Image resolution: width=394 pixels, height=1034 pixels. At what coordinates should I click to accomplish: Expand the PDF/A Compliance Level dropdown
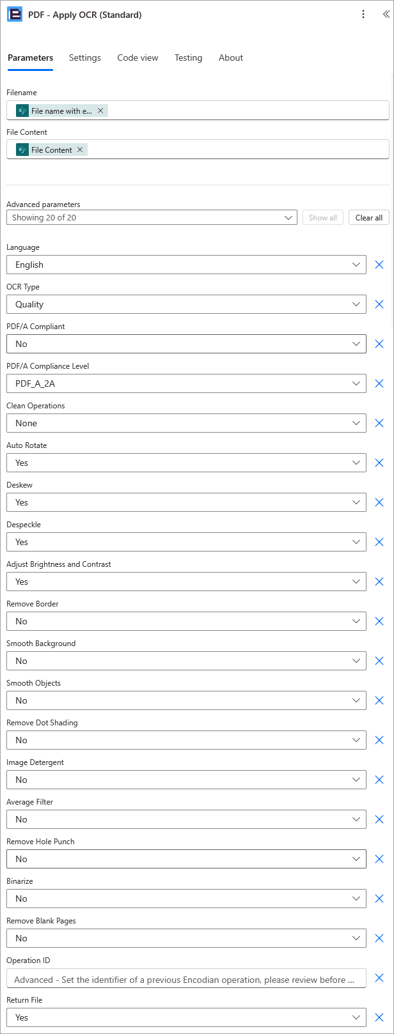[x=186, y=383]
